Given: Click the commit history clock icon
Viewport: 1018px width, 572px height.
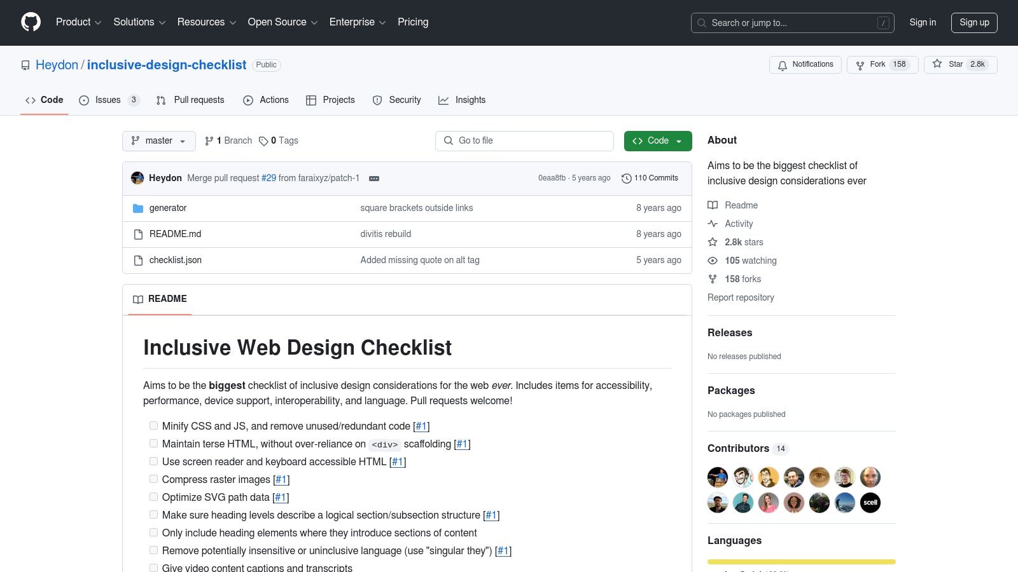Looking at the screenshot, I should pyautogui.click(x=626, y=179).
